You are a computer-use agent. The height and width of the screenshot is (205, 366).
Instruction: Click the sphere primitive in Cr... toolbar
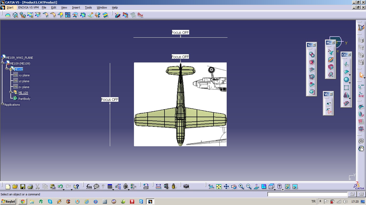[x=346, y=80]
